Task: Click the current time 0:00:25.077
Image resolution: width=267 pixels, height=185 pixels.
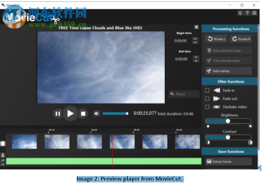Action: tap(145, 113)
